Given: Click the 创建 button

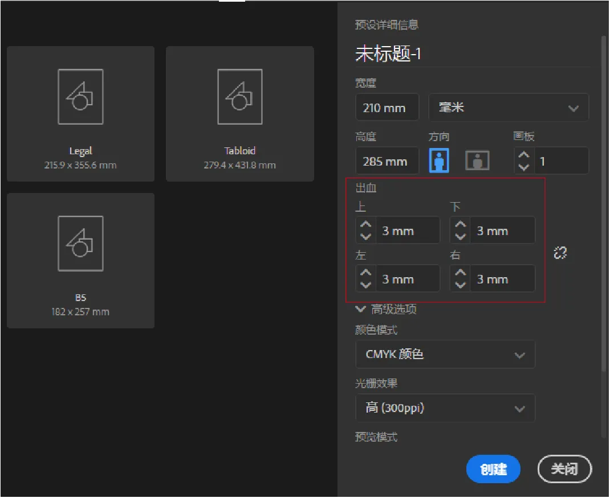Looking at the screenshot, I should pos(493,469).
